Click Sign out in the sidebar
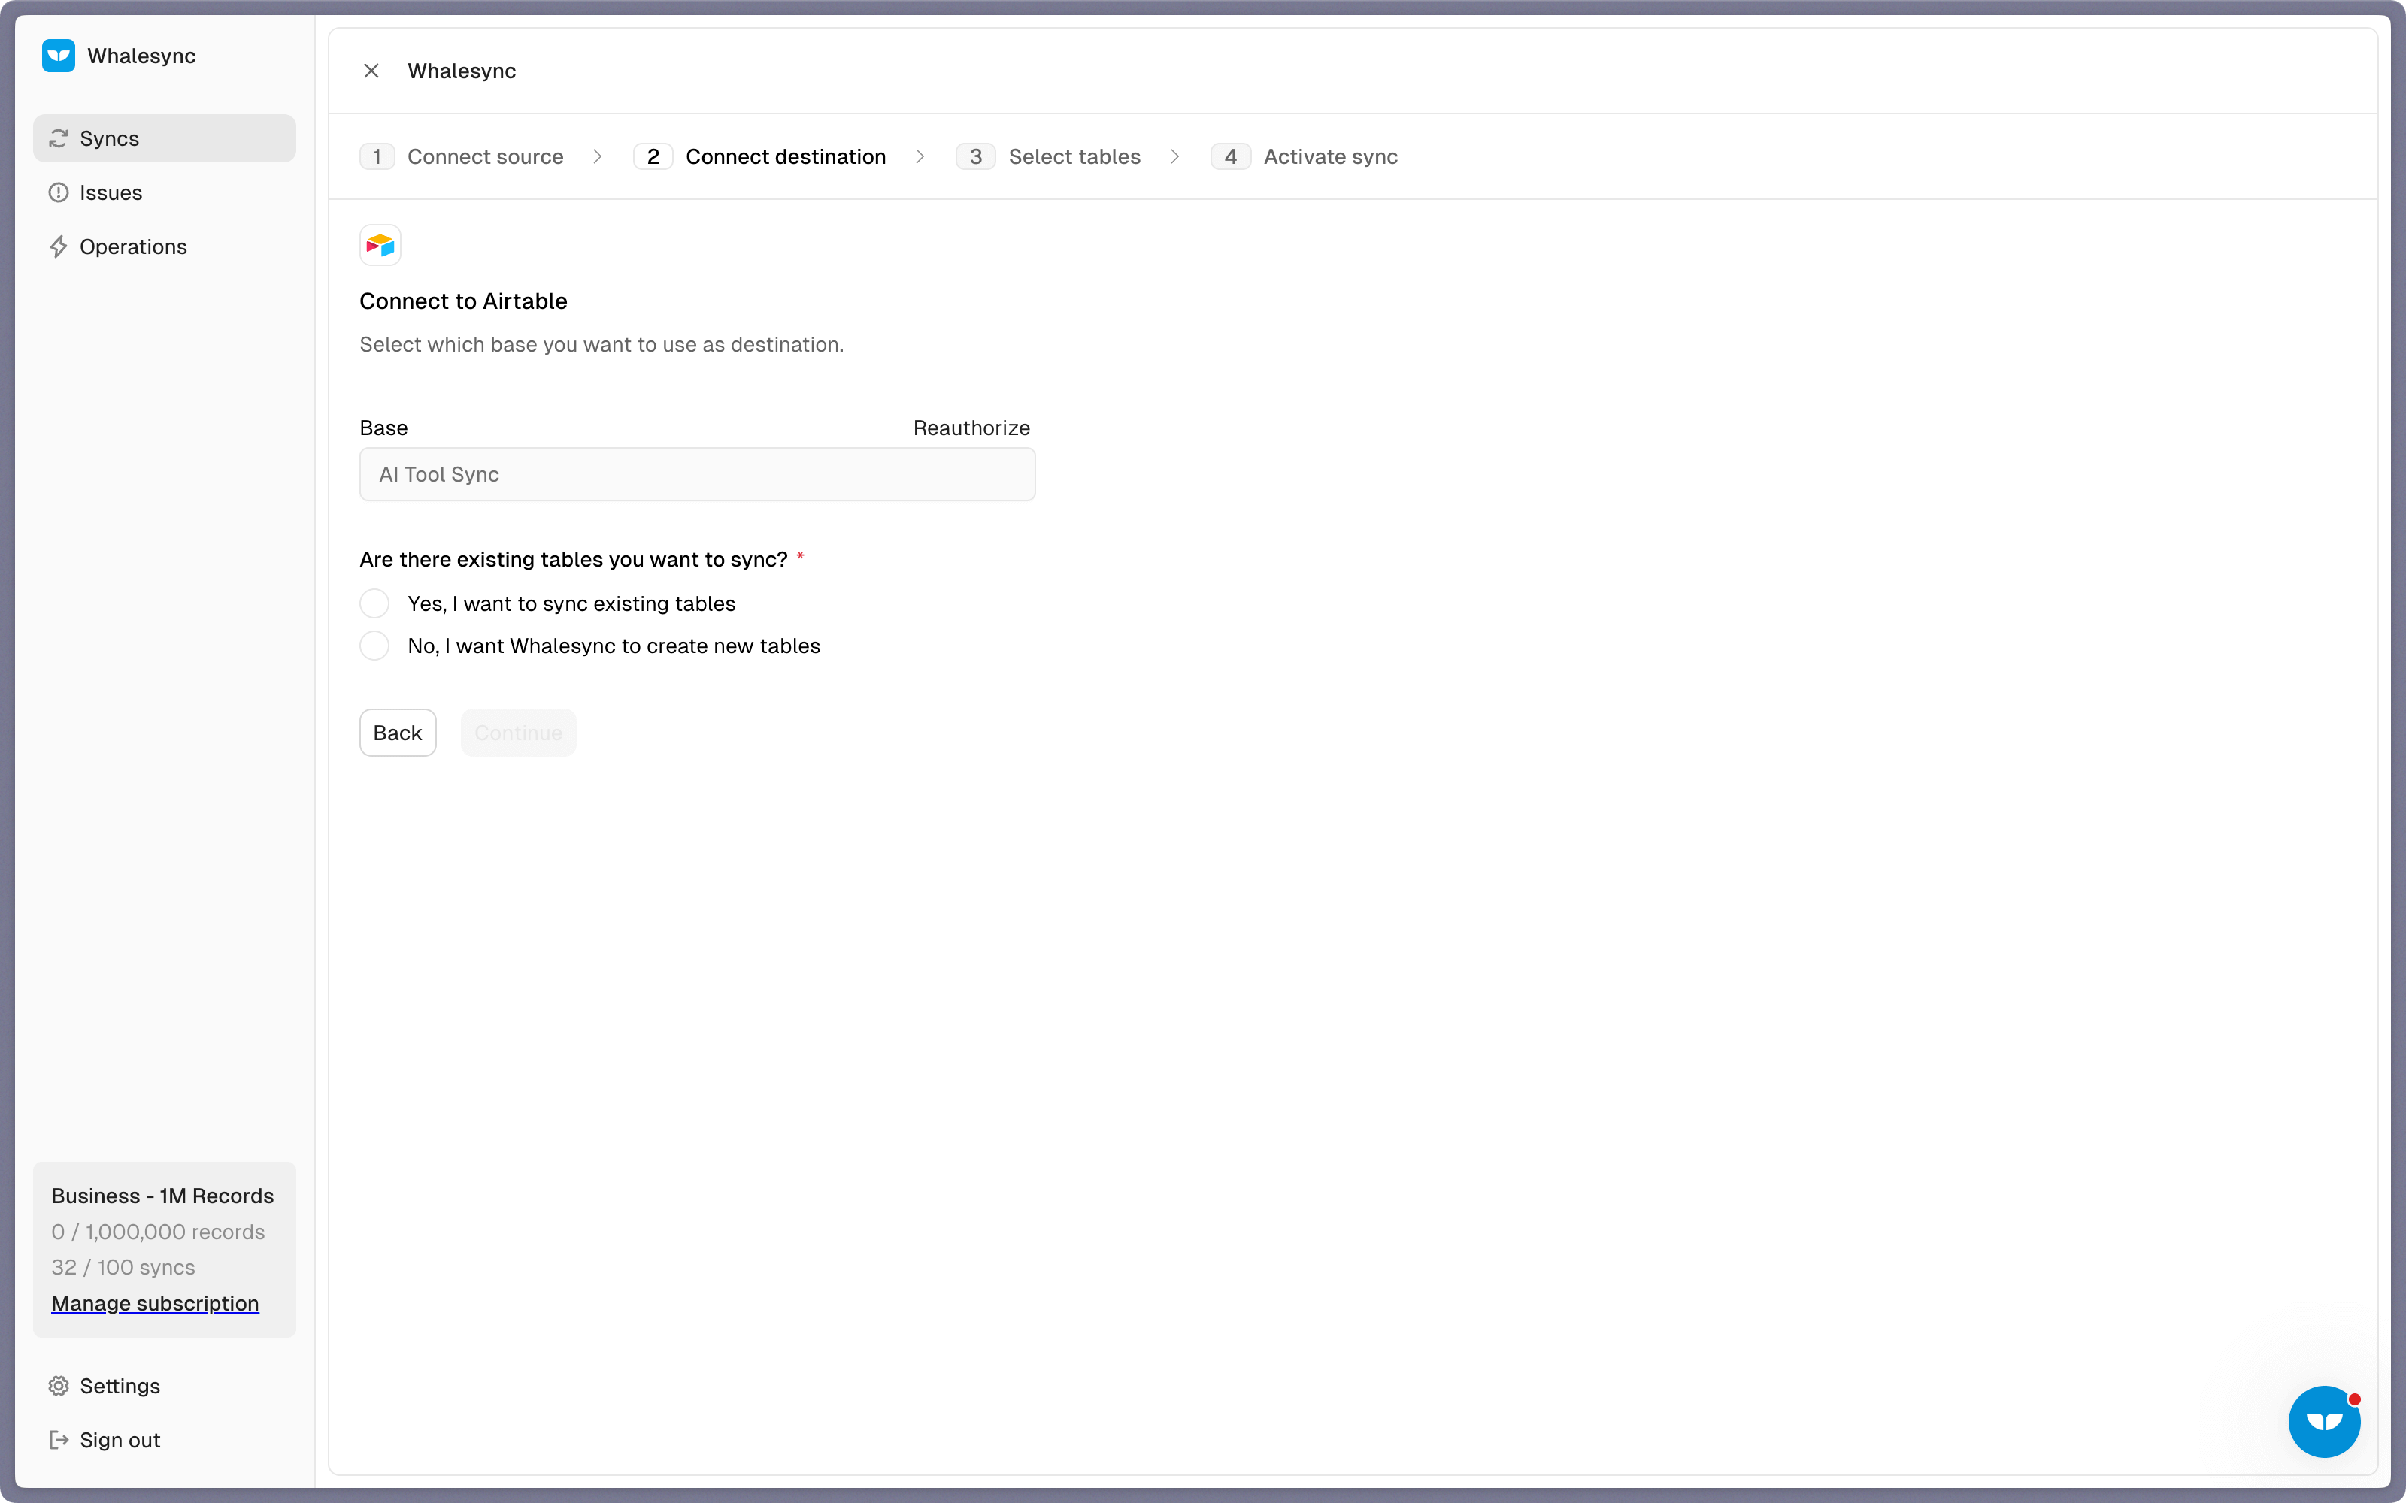Viewport: 2406px width, 1503px height. pos(164,1439)
